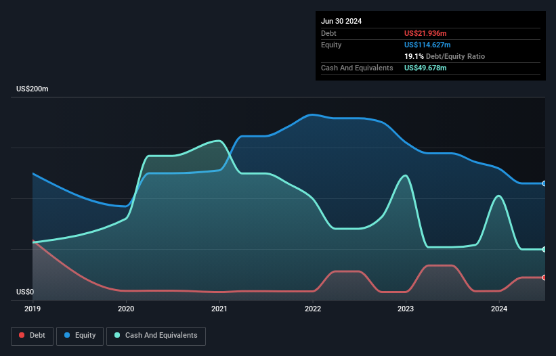Screen dimensions: 556x356
Task: Click the Debt value US$21.936m
Action: click(x=425, y=33)
